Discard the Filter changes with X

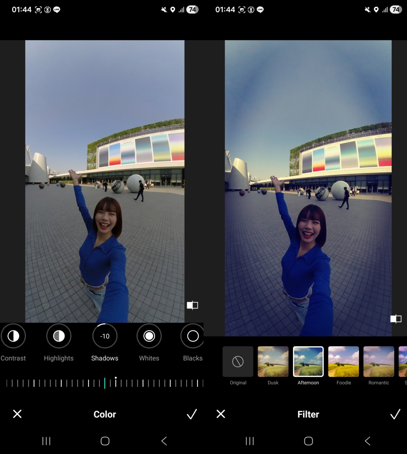(x=221, y=414)
